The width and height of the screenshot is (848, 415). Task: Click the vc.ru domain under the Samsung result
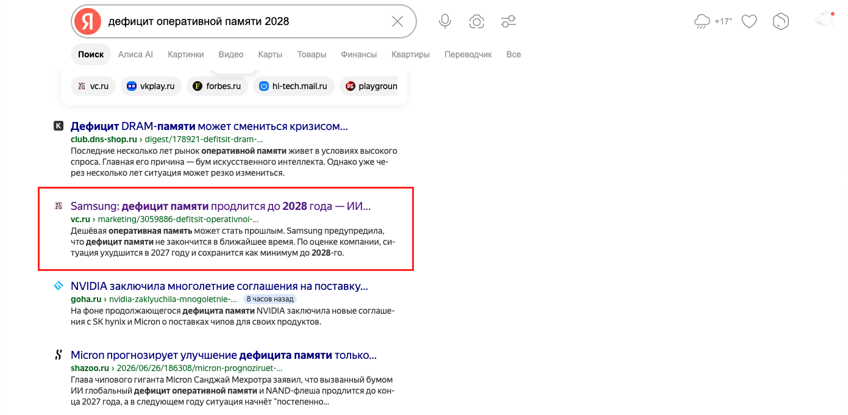click(80, 219)
